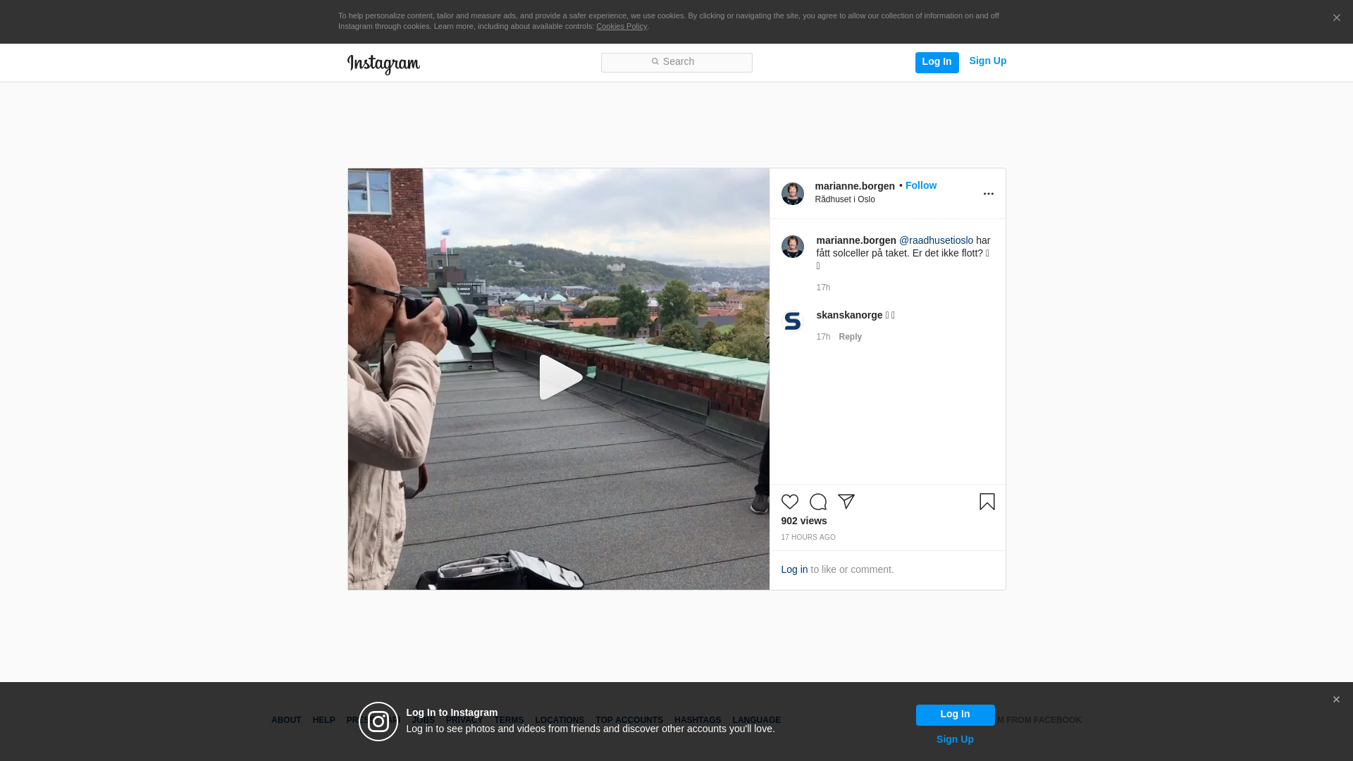This screenshot has height=761, width=1353.
Task: Save the post with bookmark icon
Action: click(x=987, y=502)
